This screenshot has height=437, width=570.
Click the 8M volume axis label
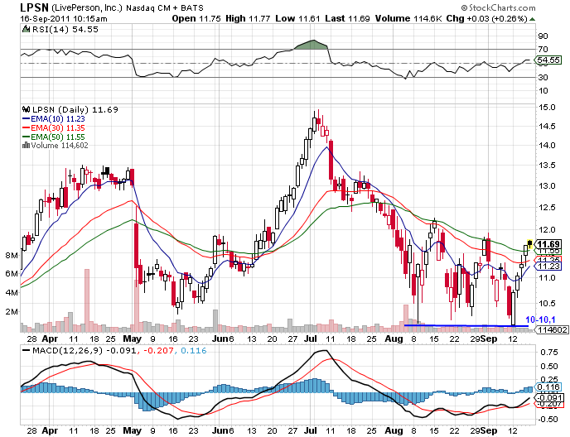click(12, 256)
